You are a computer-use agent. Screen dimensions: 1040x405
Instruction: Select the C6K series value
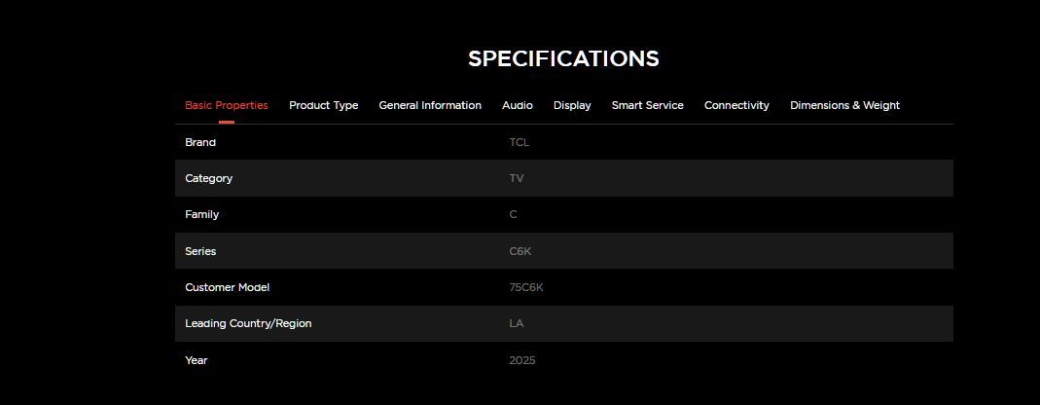point(520,251)
